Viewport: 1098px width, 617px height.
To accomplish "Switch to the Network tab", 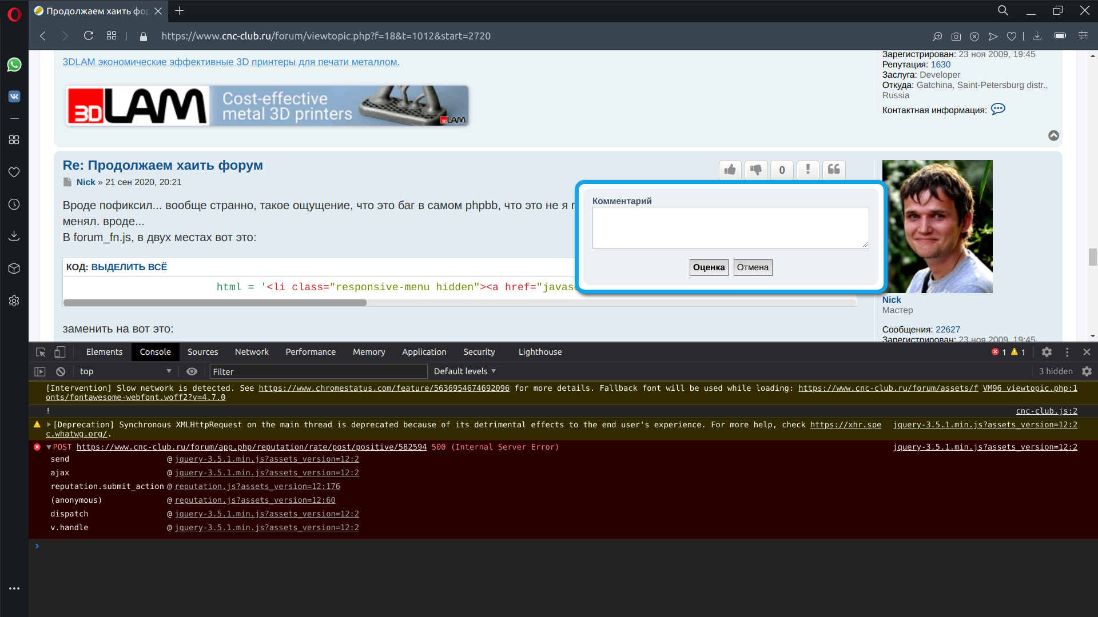I will tap(251, 352).
